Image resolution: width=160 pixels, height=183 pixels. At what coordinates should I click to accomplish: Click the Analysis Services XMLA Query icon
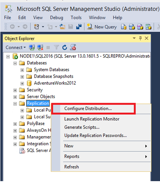pyautogui.click(x=148, y=27)
